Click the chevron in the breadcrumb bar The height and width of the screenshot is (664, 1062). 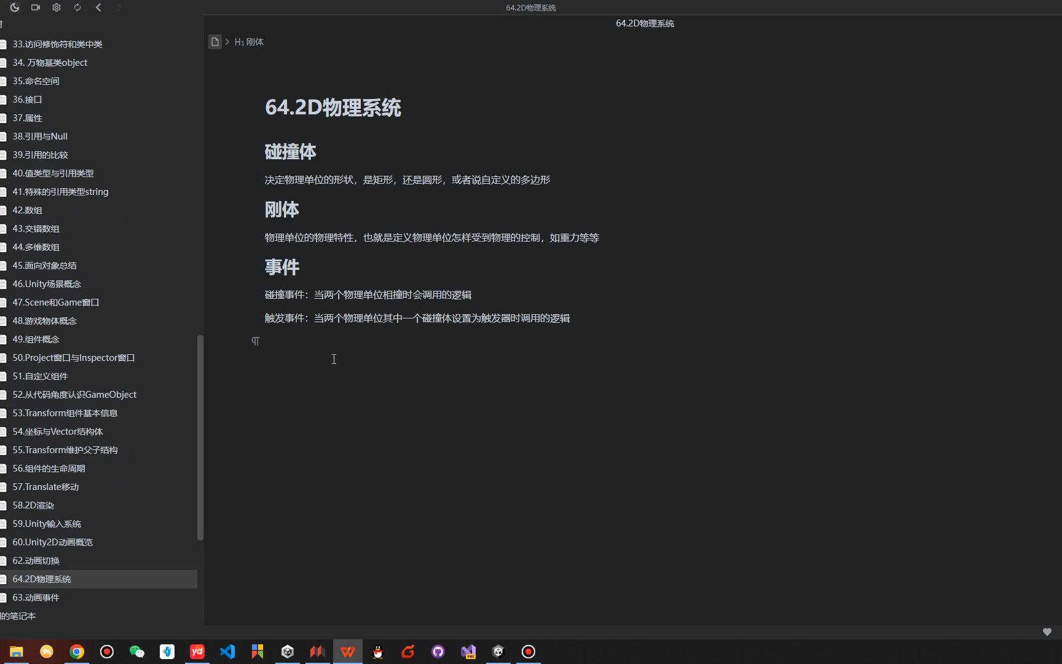tap(226, 42)
